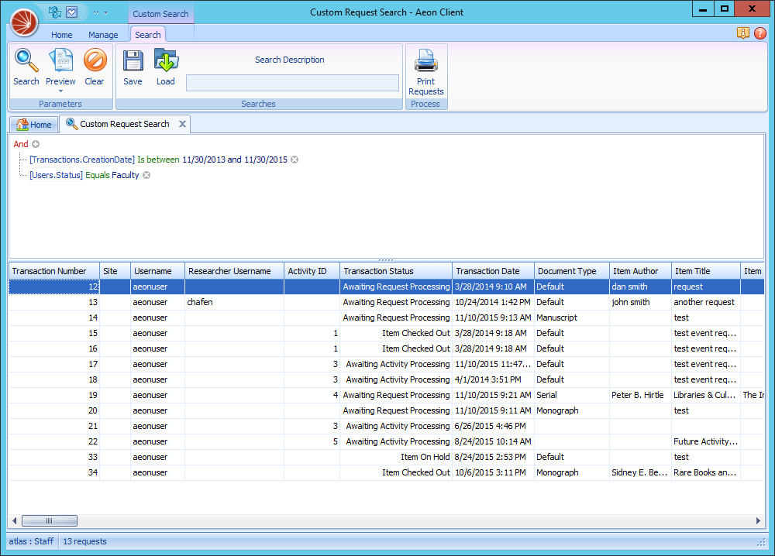Switch to the Manage ribbon tab
775x556 pixels.
[103, 35]
